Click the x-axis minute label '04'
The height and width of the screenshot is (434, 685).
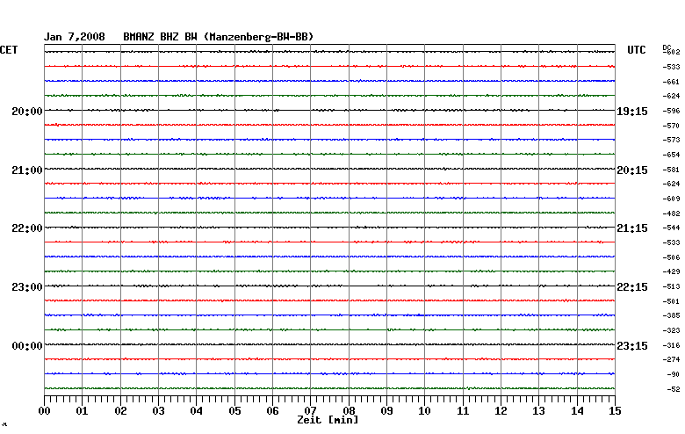point(197,411)
